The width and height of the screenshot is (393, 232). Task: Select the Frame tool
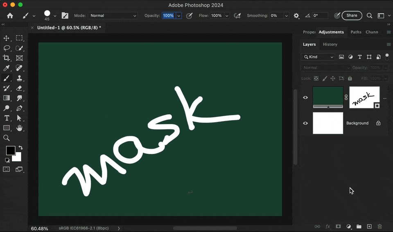pyautogui.click(x=19, y=58)
